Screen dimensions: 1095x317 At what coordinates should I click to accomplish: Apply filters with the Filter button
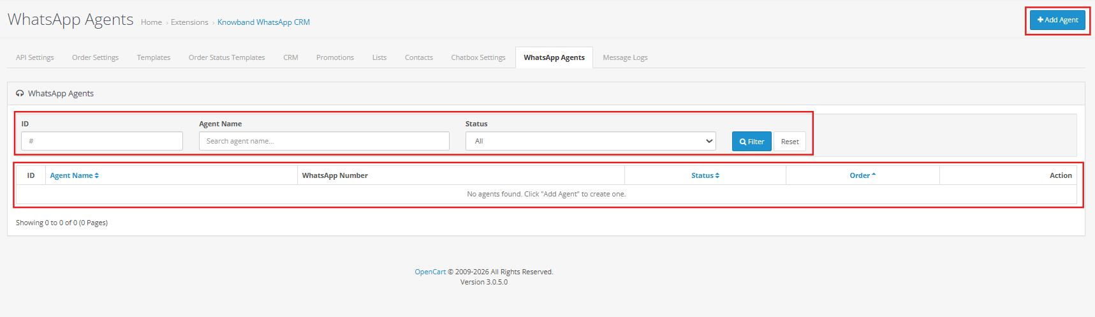[x=752, y=142]
